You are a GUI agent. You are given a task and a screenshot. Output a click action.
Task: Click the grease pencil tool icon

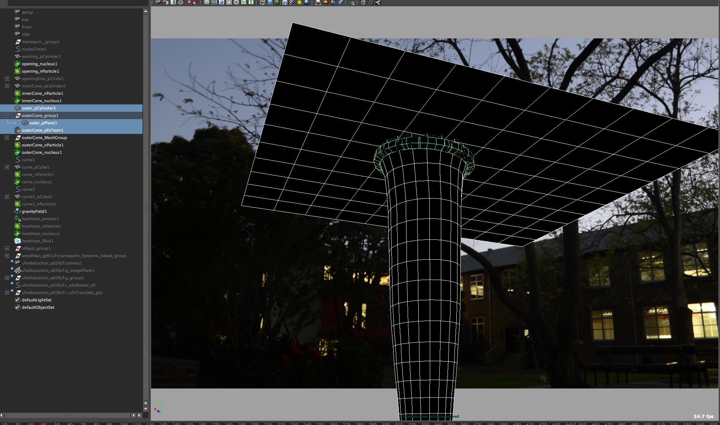pyautogui.click(x=195, y=2)
